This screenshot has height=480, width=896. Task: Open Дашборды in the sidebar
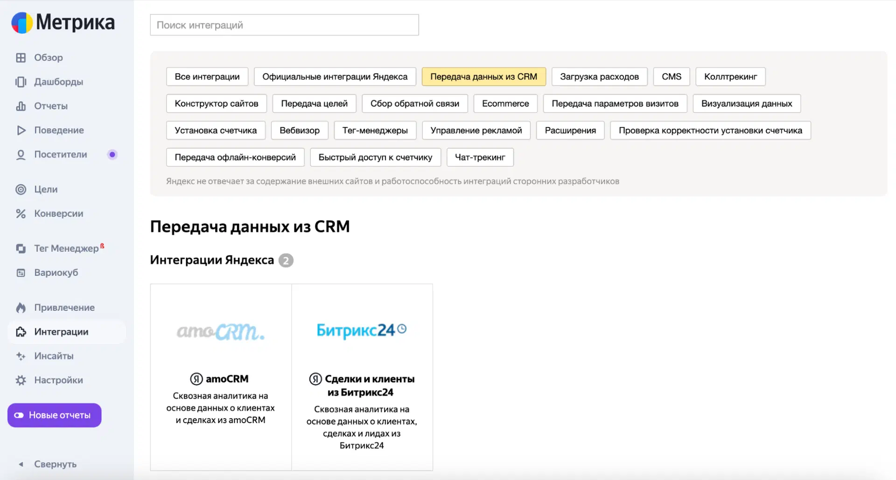tap(58, 82)
